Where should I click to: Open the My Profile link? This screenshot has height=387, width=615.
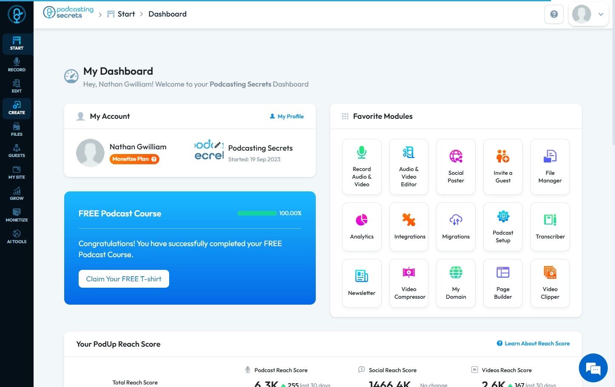point(287,116)
